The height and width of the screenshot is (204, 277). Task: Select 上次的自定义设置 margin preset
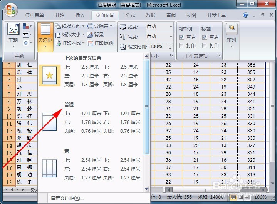coord(91,72)
